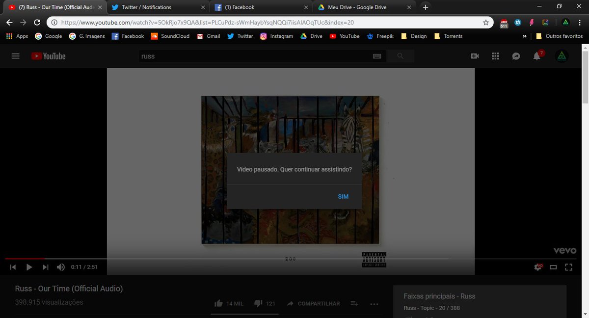Screen dimensions: 589x318
Task: Open YouTube account avatar menu
Action: tap(562, 56)
